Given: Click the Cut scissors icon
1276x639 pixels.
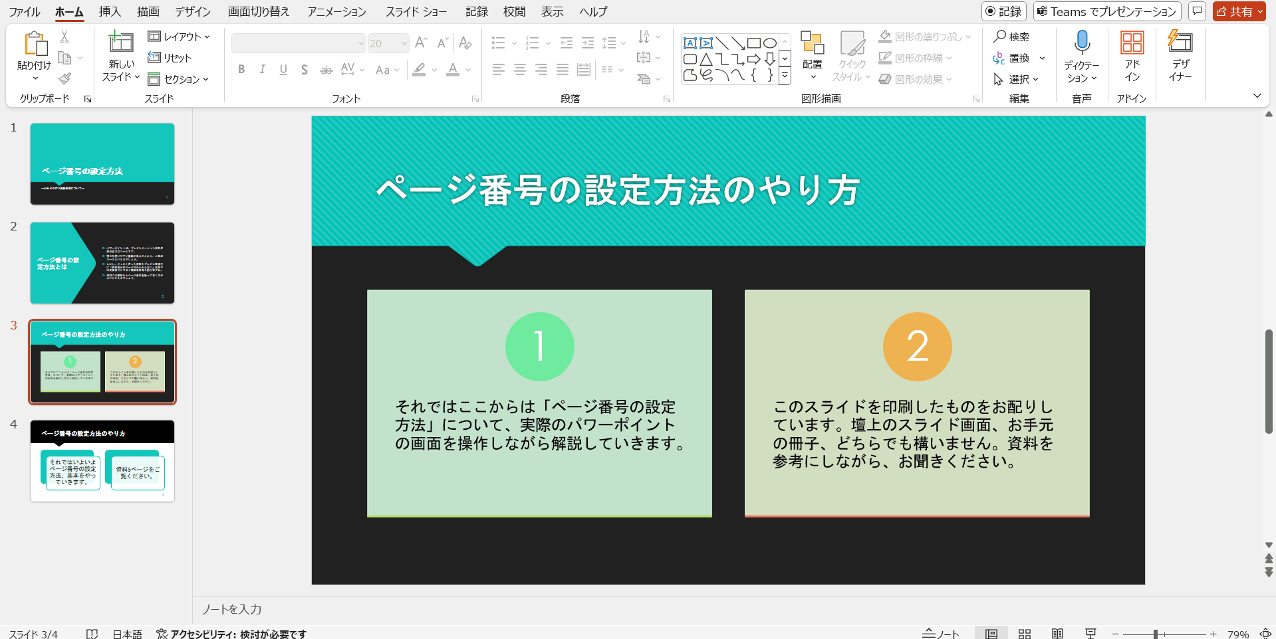Looking at the screenshot, I should point(64,37).
